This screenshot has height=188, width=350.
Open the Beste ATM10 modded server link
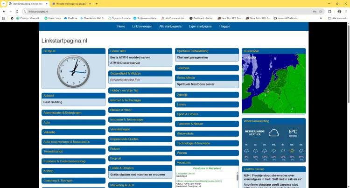[130, 57]
